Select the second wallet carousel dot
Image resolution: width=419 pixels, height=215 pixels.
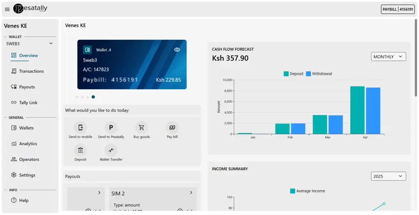click(82, 97)
